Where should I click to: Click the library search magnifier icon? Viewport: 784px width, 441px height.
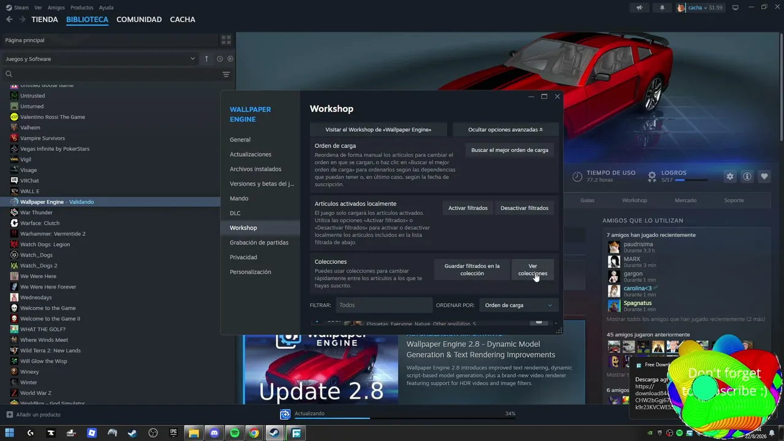coord(9,74)
